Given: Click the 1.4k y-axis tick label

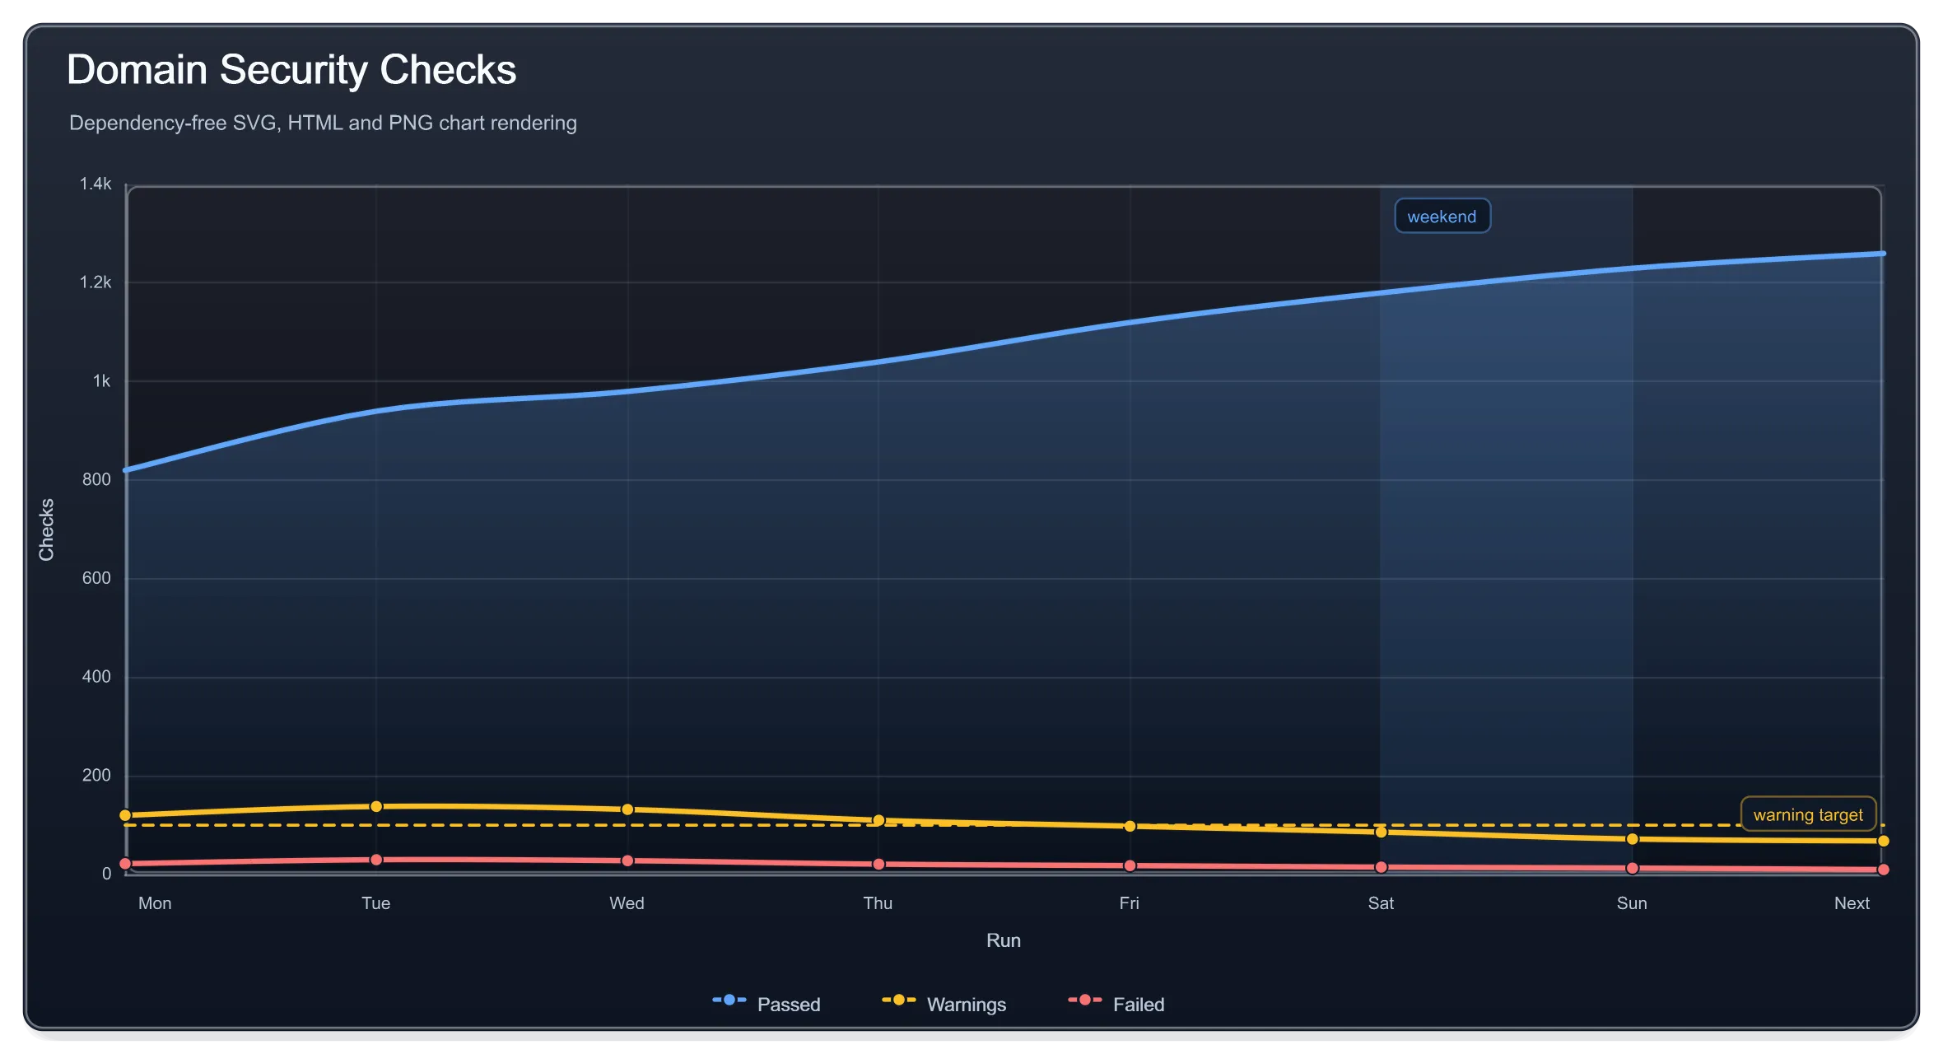Looking at the screenshot, I should pos(96,184).
